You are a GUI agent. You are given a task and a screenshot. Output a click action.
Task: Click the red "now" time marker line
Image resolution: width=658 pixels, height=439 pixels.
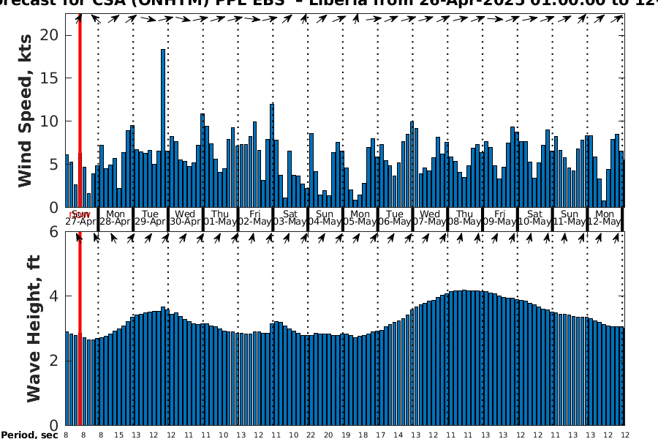80,219
